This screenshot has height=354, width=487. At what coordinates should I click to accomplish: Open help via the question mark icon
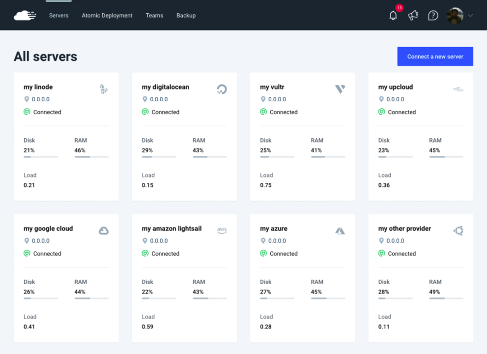[x=433, y=15]
